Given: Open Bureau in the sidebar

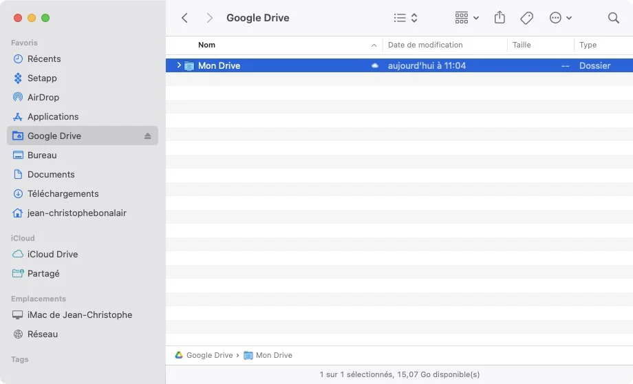Looking at the screenshot, I should coord(83,155).
